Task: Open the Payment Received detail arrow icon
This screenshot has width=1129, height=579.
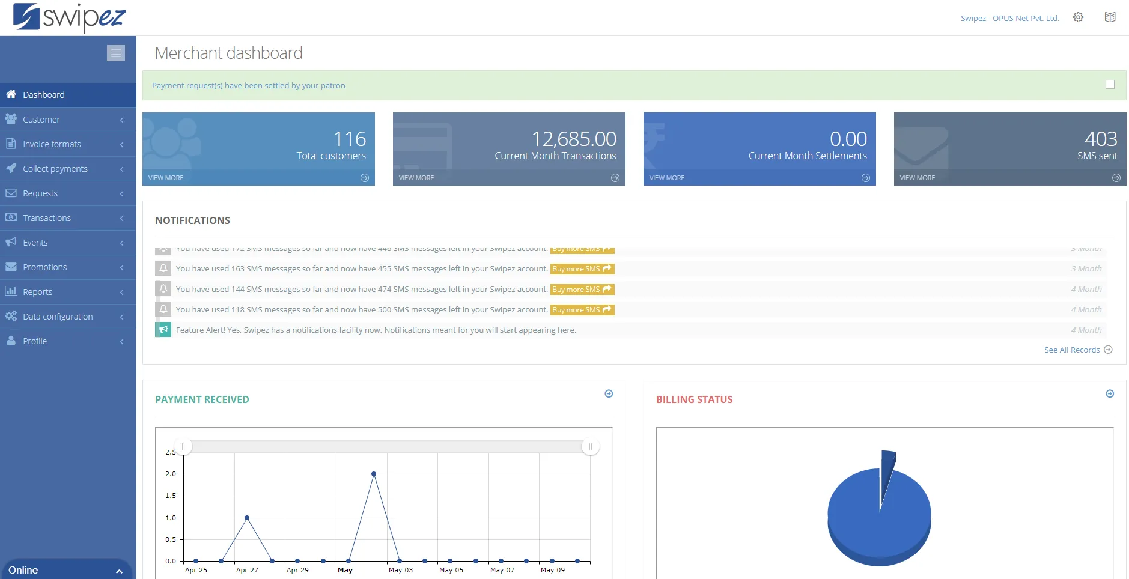Action: point(608,393)
